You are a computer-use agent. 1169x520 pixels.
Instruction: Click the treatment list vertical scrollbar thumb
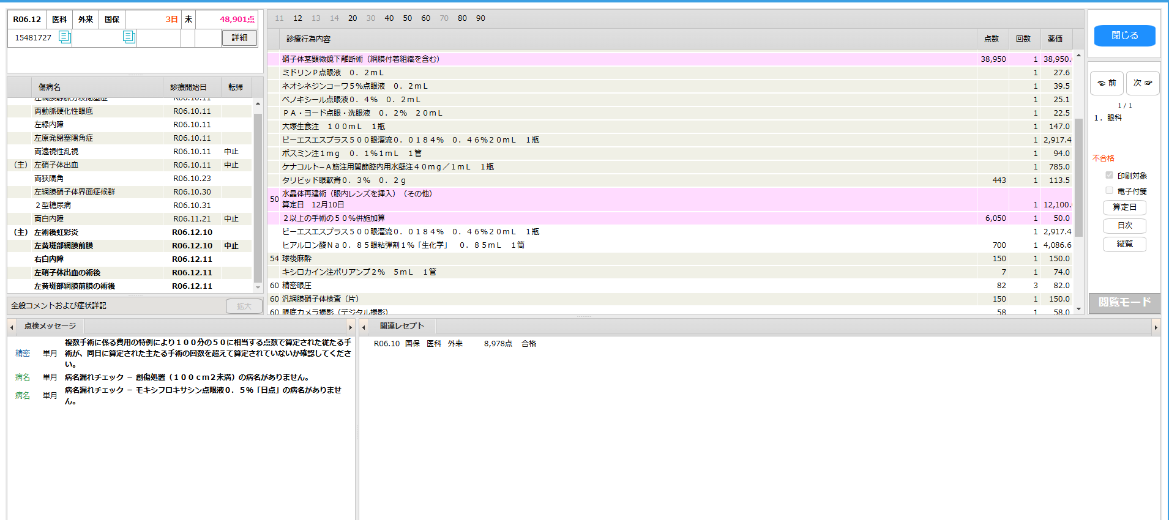[1078, 177]
